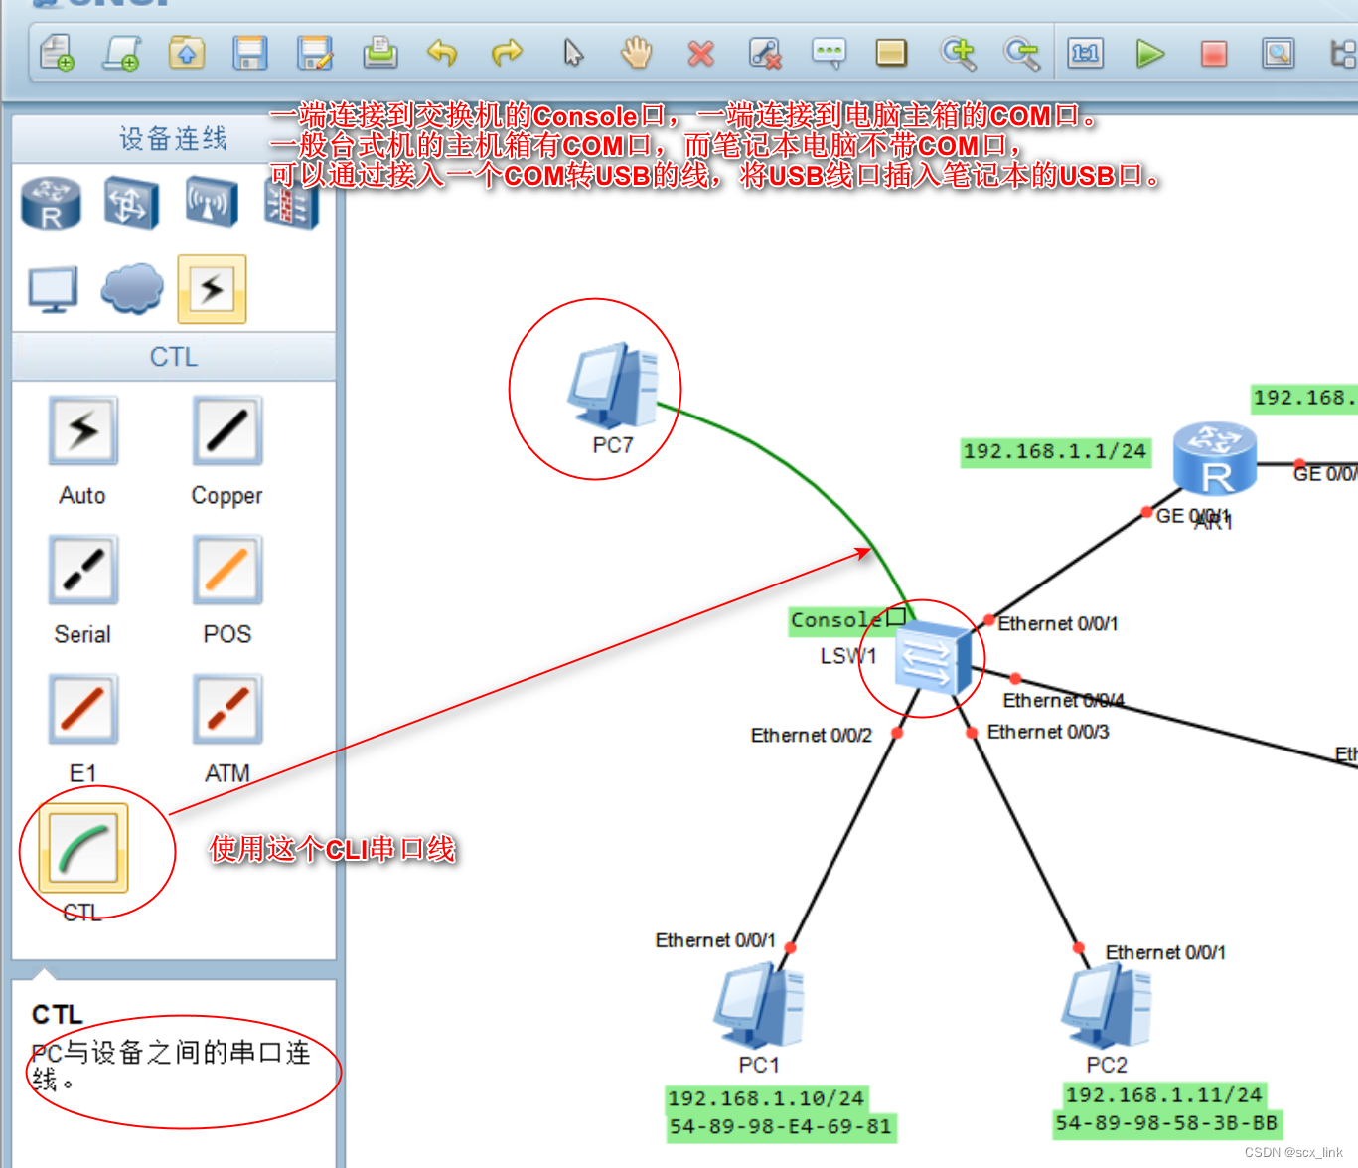Select the LSW1 switch on the canvas

tap(933, 659)
